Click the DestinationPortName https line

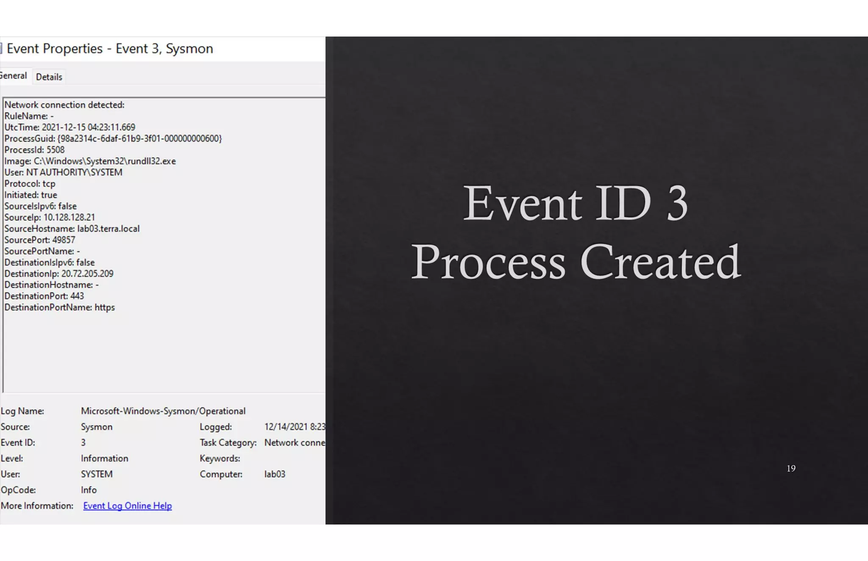59,307
